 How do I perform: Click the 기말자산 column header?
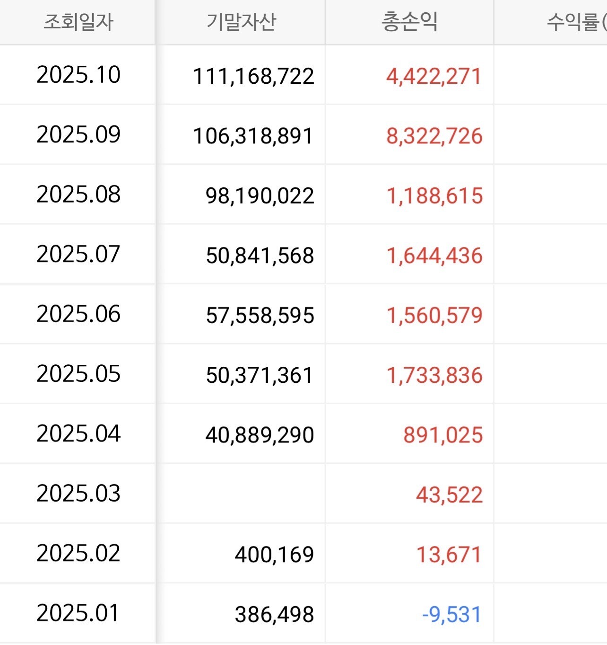pos(241,22)
